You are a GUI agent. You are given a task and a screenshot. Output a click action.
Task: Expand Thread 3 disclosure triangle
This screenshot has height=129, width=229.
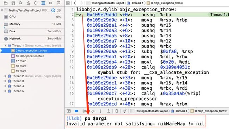pyautogui.click(x=5, y=81)
